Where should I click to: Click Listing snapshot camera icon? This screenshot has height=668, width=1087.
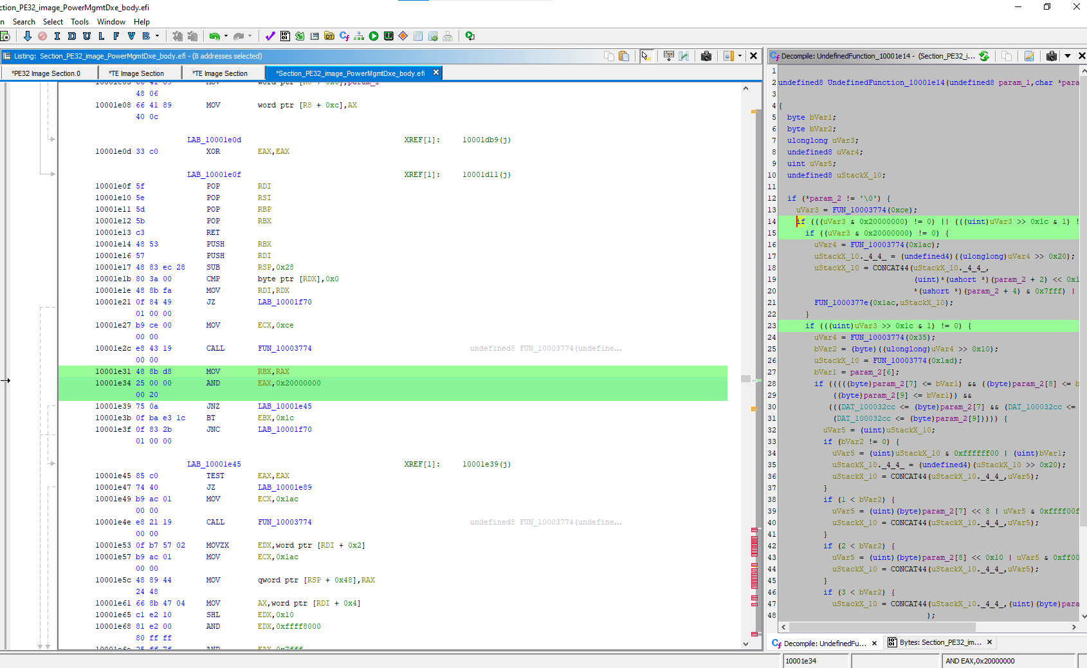706,56
